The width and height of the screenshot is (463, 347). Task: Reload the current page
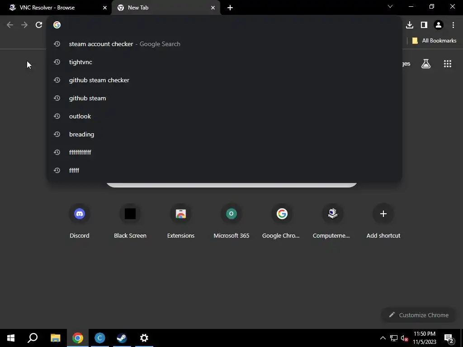tap(39, 25)
